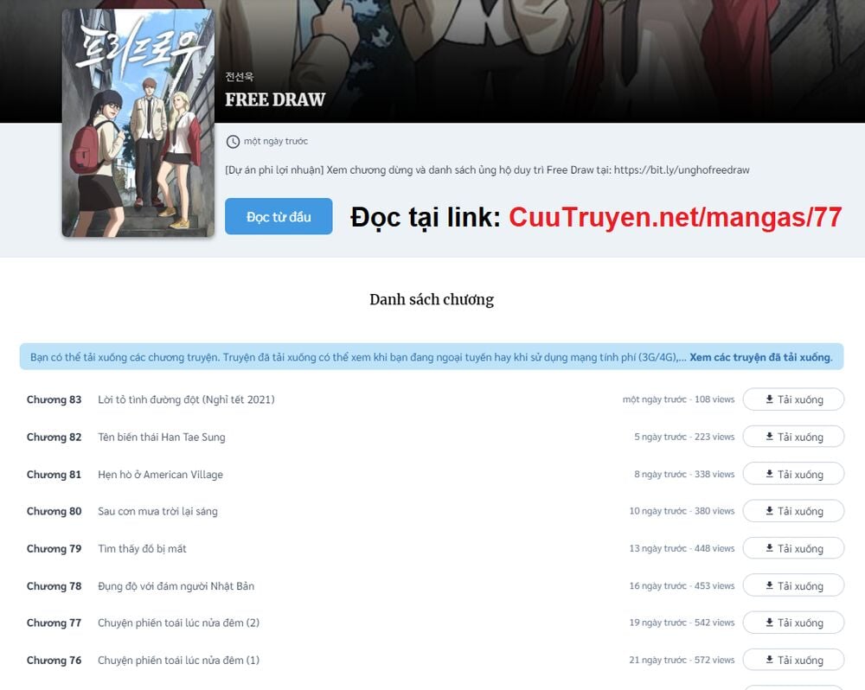Image resolution: width=865 pixels, height=690 pixels.
Task: Click download icon for Chương 78
Action: click(769, 585)
